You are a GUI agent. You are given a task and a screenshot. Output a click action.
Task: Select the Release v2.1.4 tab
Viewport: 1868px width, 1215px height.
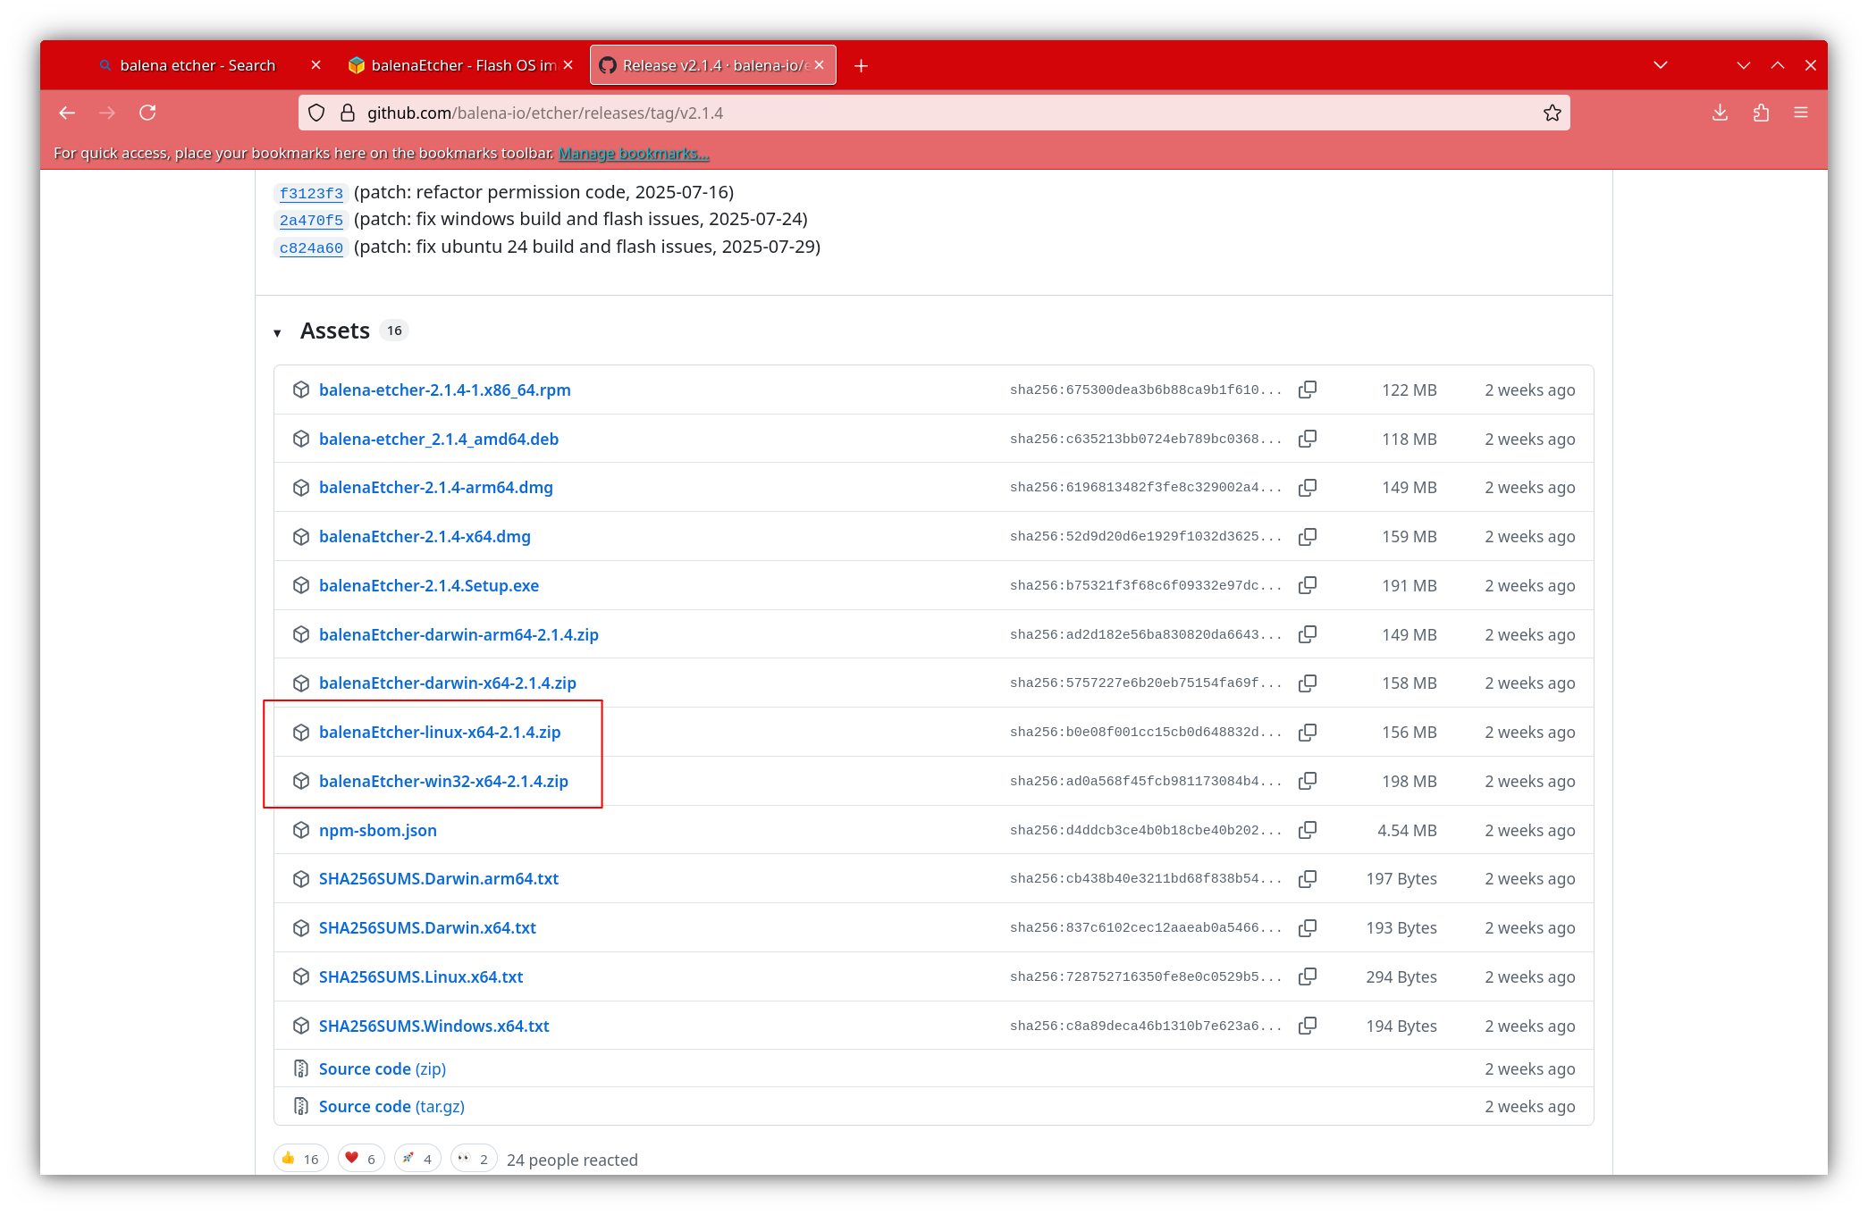click(x=712, y=65)
